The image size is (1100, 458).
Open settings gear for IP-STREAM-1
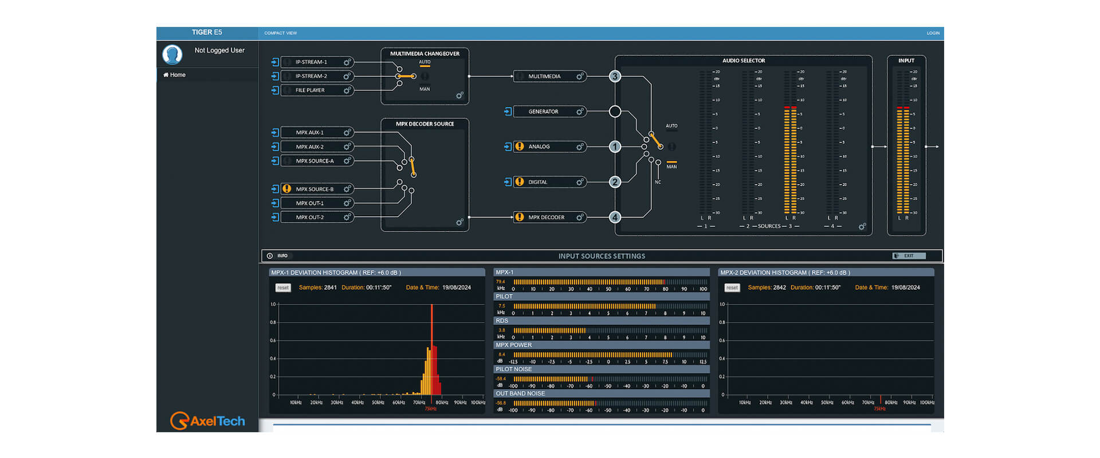347,62
